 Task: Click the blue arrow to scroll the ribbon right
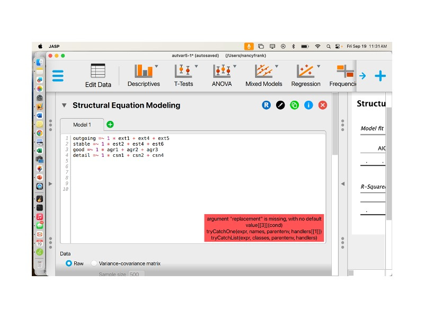coord(363,76)
